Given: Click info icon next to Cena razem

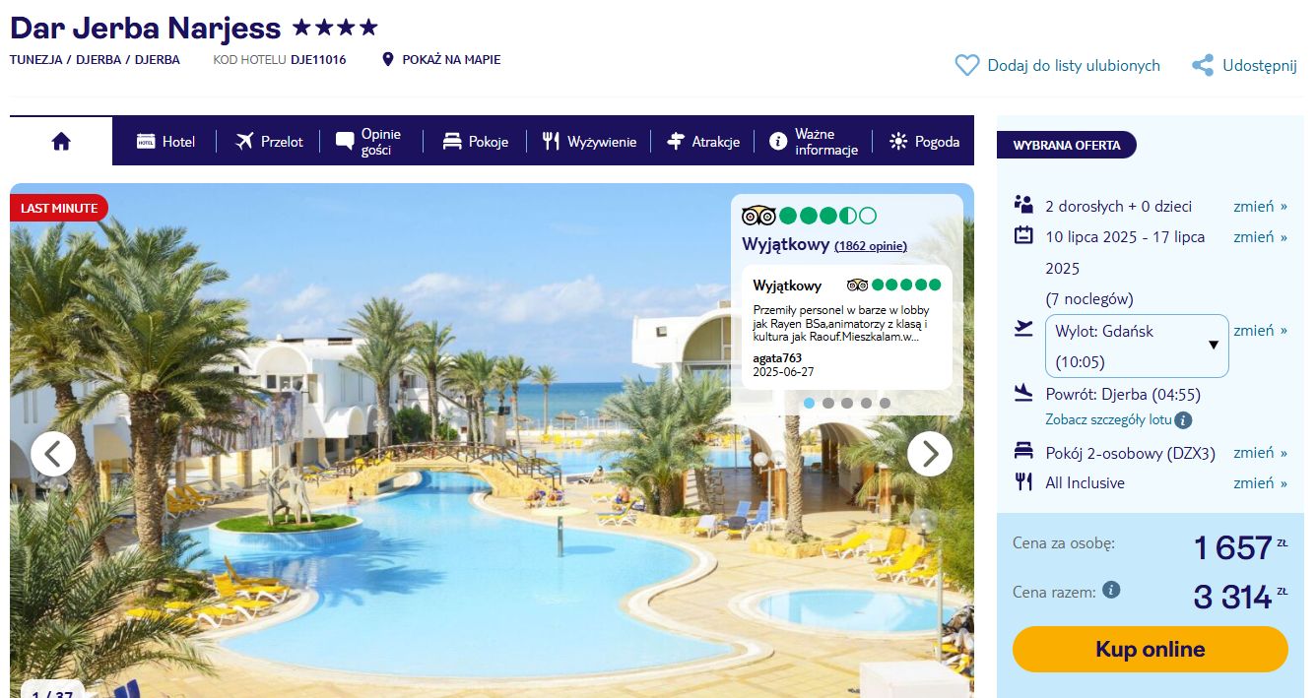Looking at the screenshot, I should (x=1111, y=591).
